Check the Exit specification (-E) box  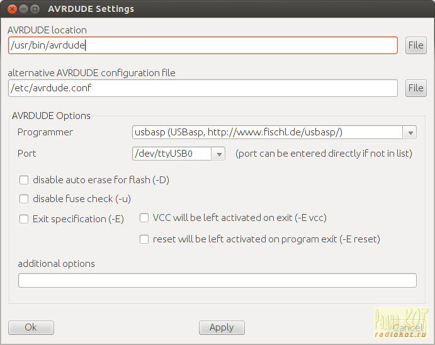(24, 219)
